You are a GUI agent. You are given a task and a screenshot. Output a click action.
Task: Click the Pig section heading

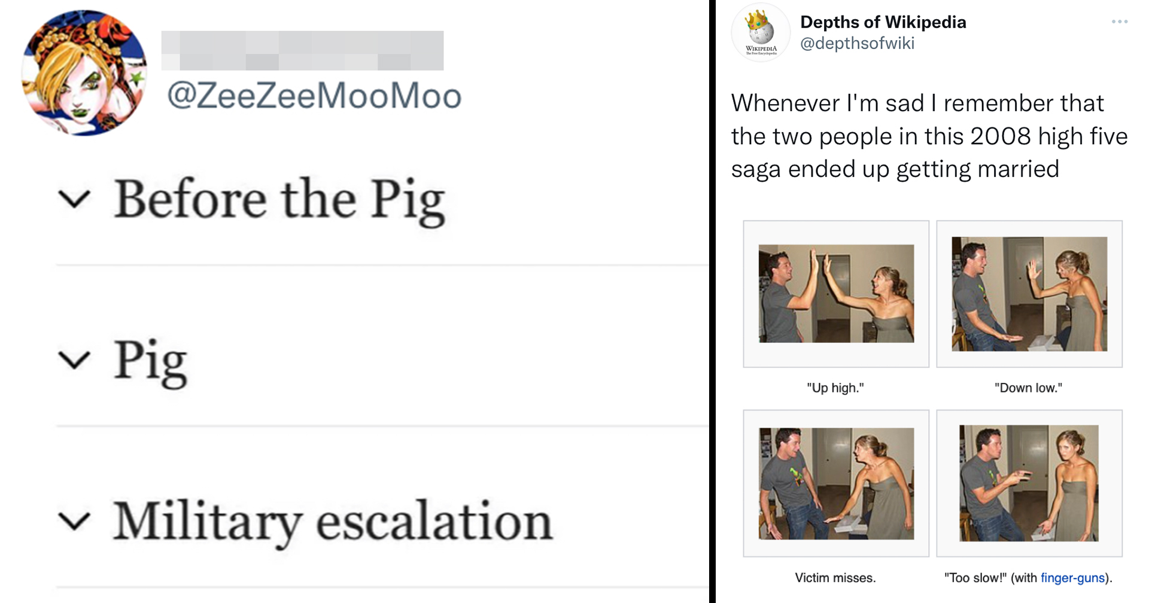click(x=150, y=360)
